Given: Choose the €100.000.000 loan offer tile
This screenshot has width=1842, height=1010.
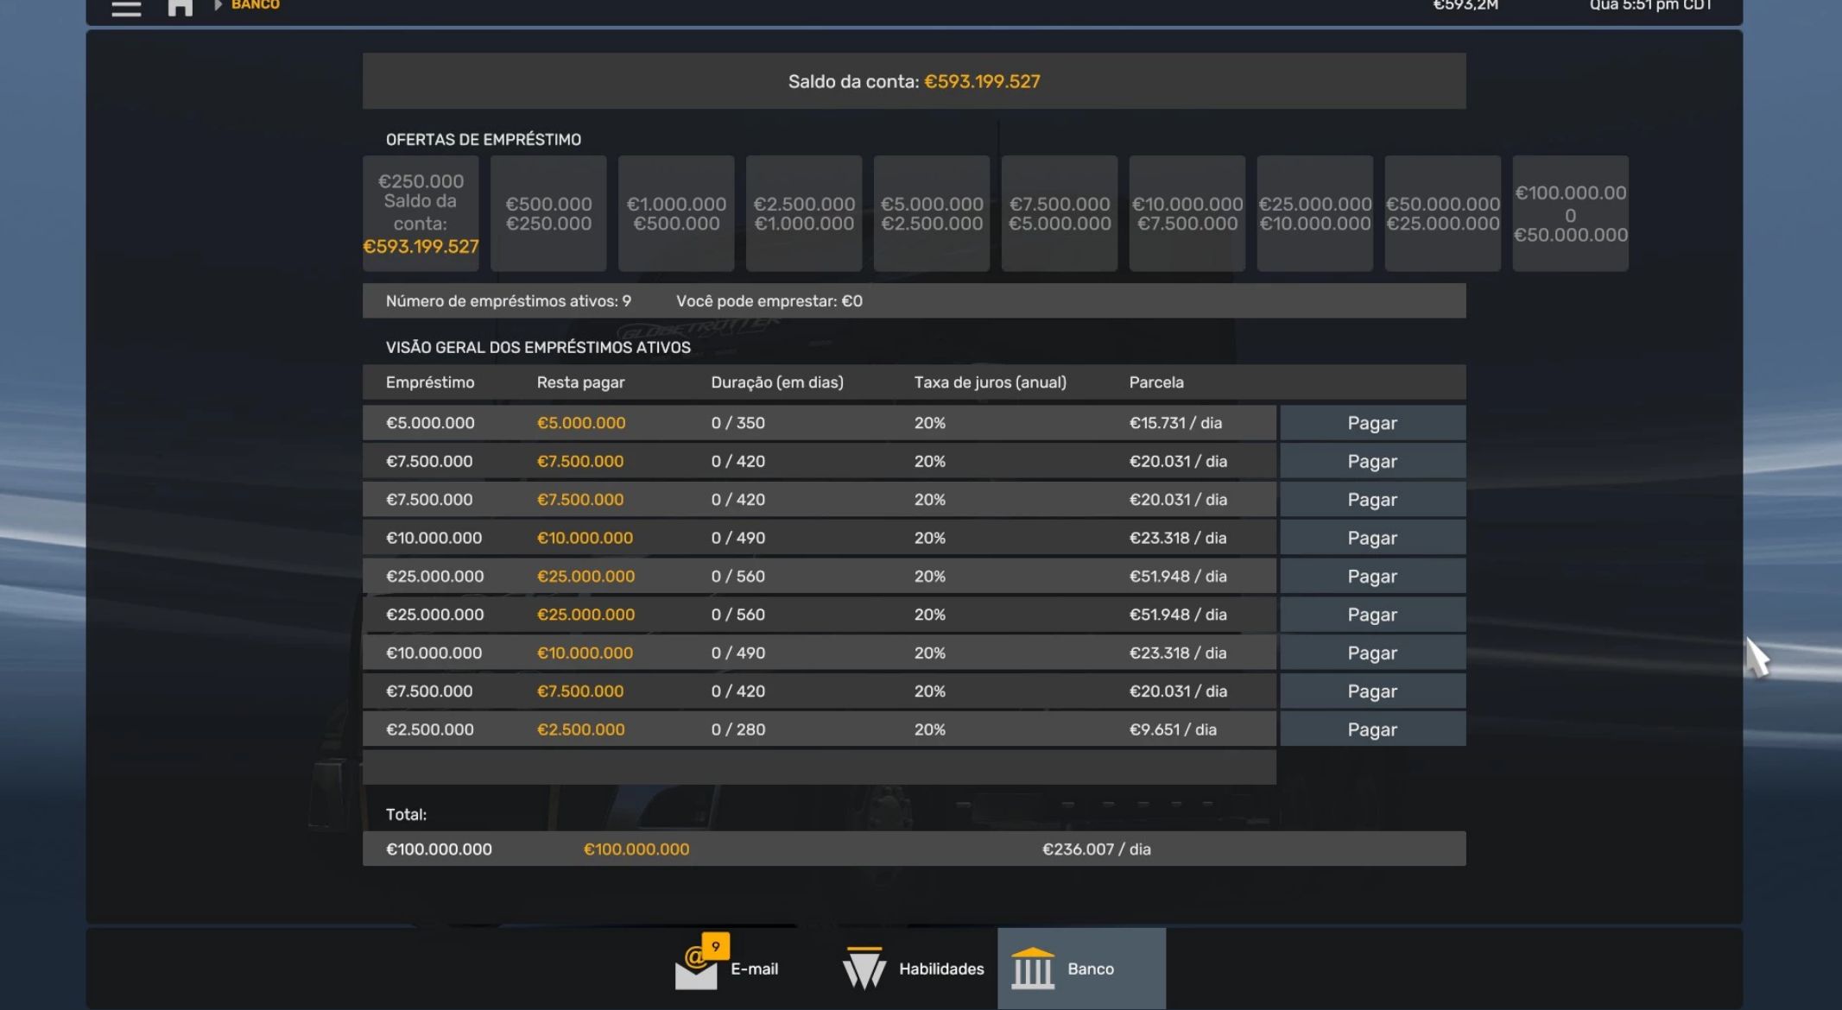Looking at the screenshot, I should [x=1570, y=213].
